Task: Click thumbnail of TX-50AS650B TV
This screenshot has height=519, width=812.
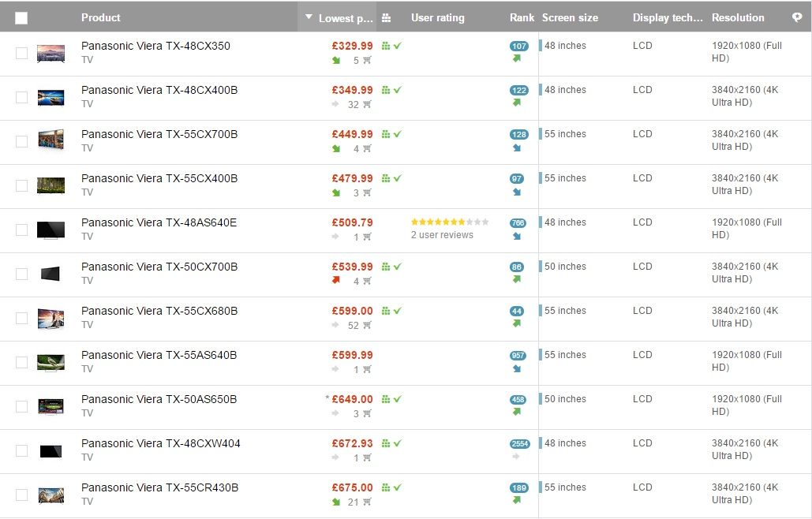Action: [51, 406]
